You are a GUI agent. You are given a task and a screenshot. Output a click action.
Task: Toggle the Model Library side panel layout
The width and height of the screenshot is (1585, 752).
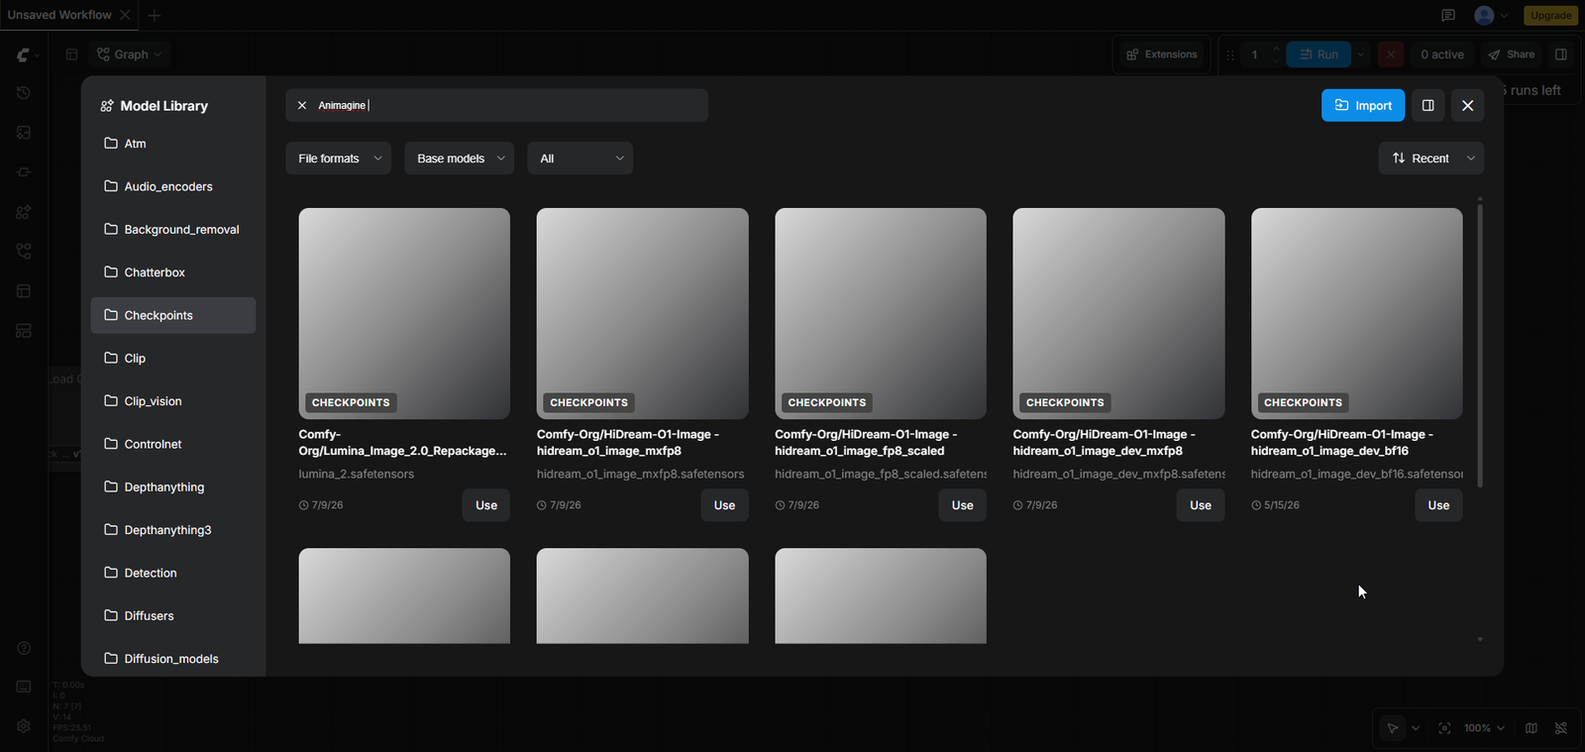tap(1427, 105)
